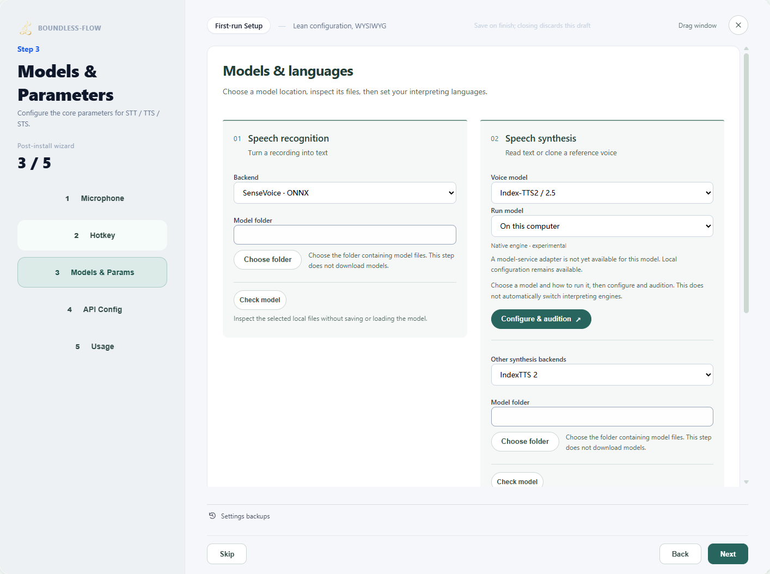Click the Skip button

click(227, 554)
